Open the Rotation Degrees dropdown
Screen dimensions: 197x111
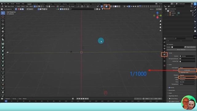187,75
